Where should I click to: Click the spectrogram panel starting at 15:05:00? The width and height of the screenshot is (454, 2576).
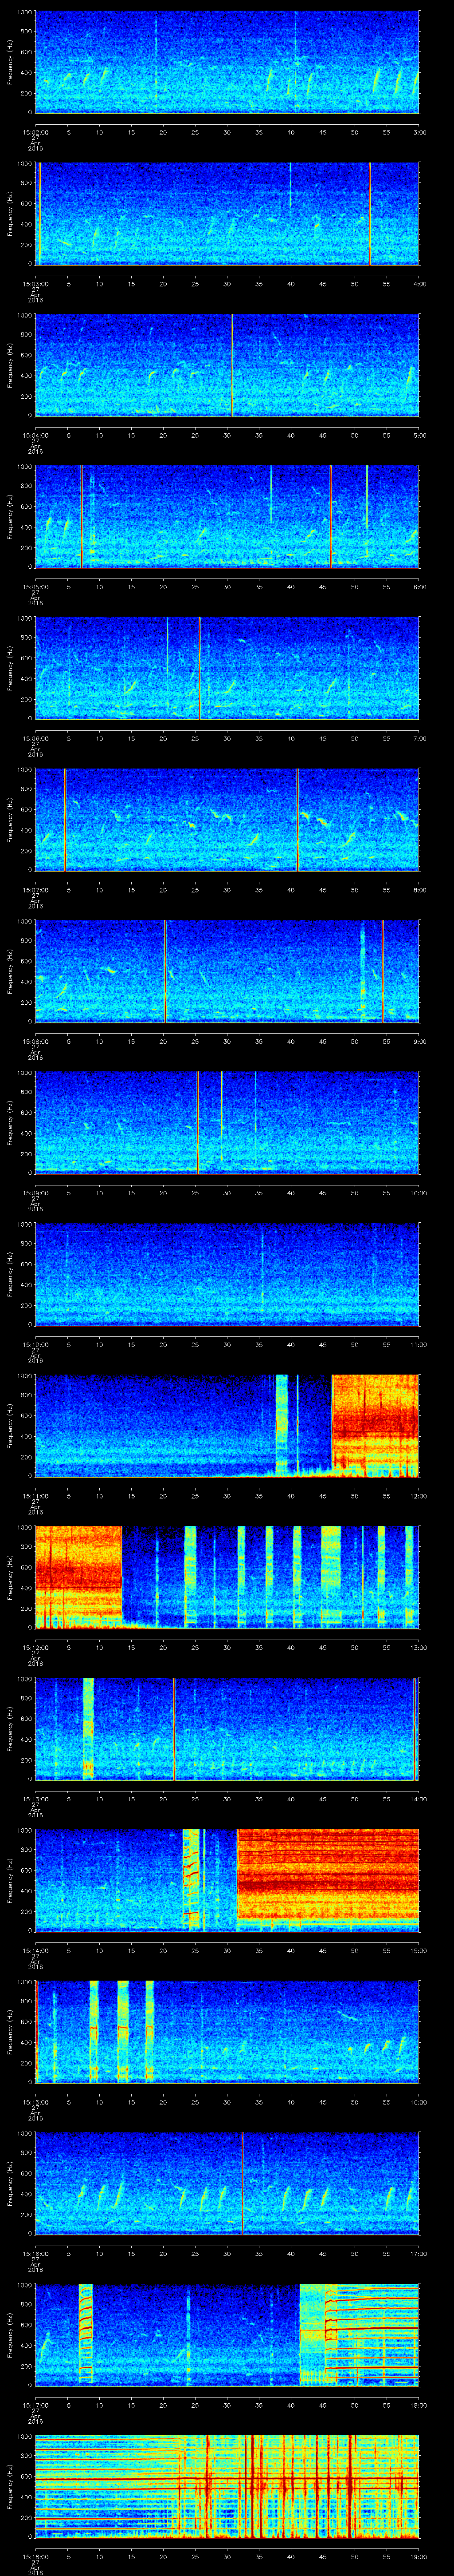point(227,517)
